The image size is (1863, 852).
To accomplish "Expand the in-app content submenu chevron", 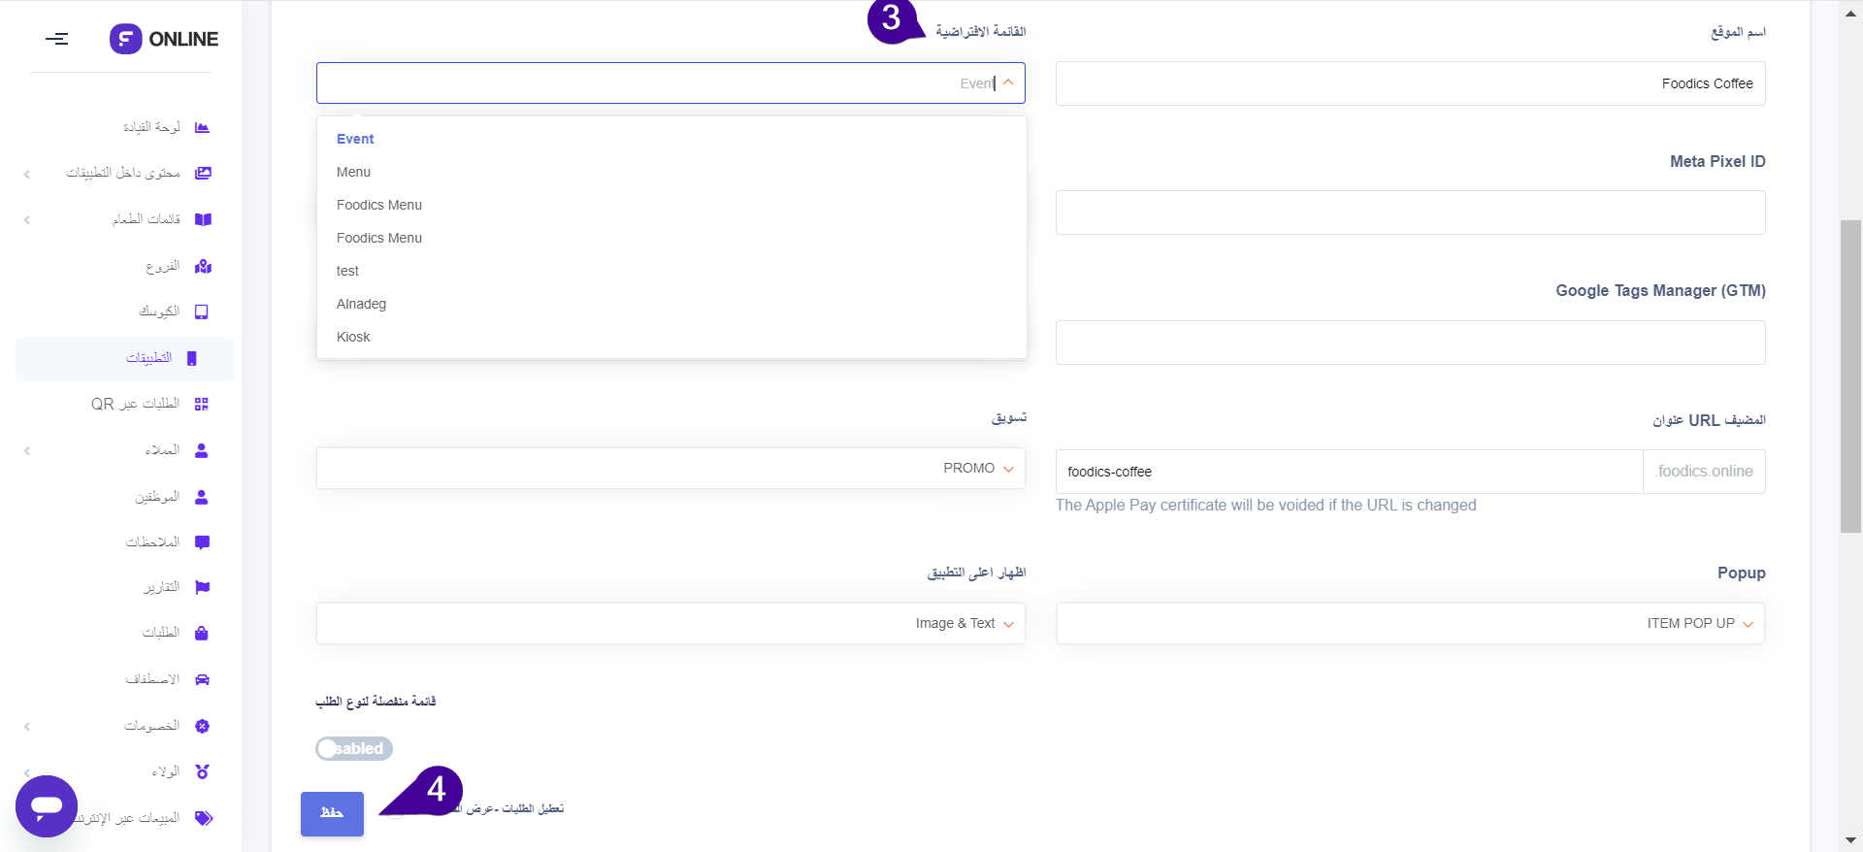I will point(27,174).
